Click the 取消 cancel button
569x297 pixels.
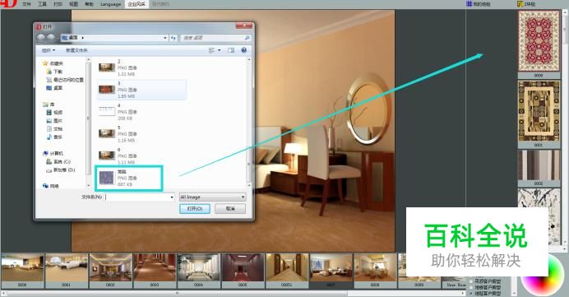coord(230,209)
